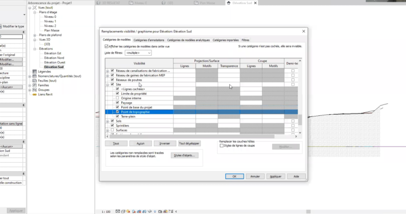Select the Catégories de modèles tab

(x=117, y=40)
